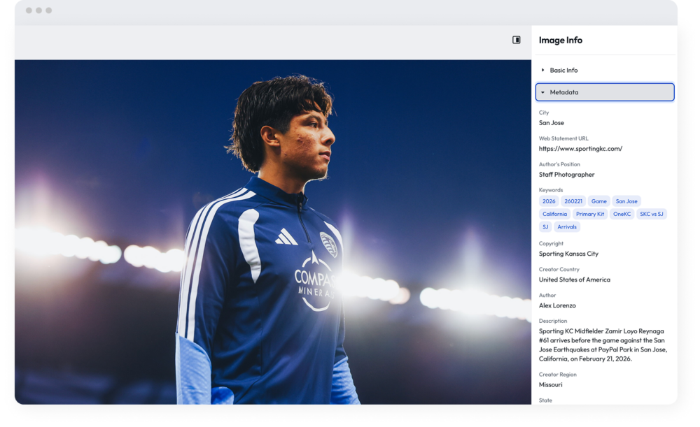This screenshot has height=427, width=700.
Task: Select the "2026" keyword tag
Action: pos(549,201)
